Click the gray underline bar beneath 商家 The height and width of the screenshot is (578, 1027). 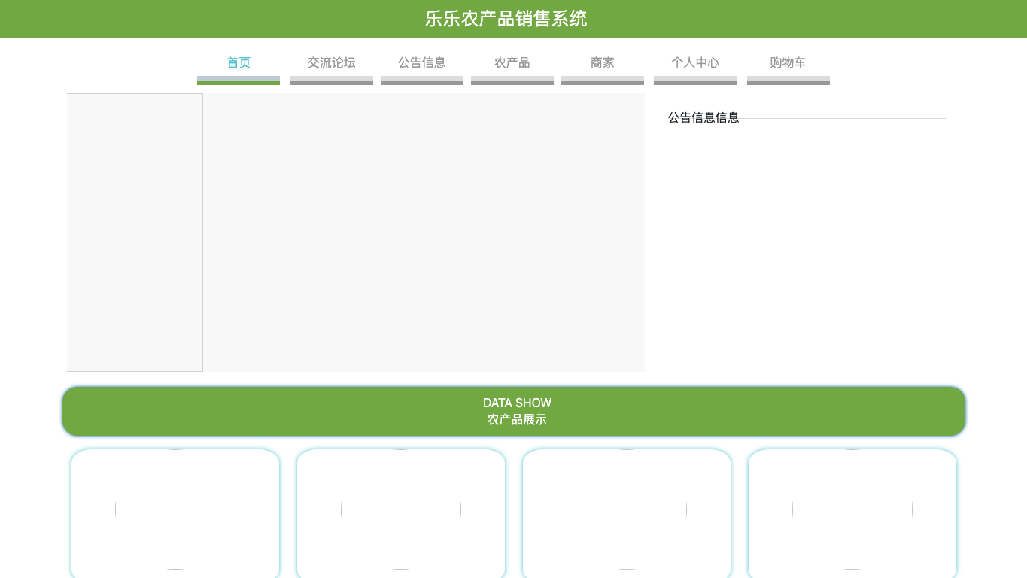pyautogui.click(x=603, y=81)
